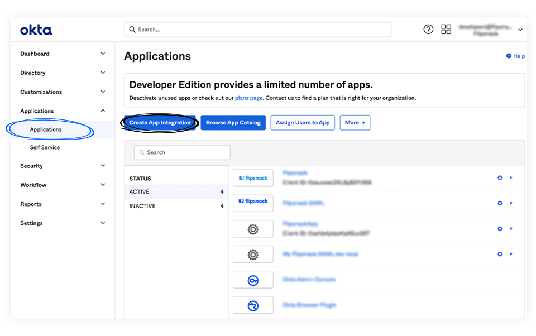Click the gear logo of My Flipsnack SAML-dev row
The image size is (536, 336).
pos(253,255)
